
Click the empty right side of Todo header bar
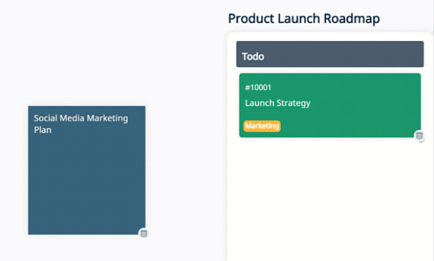coord(366,55)
